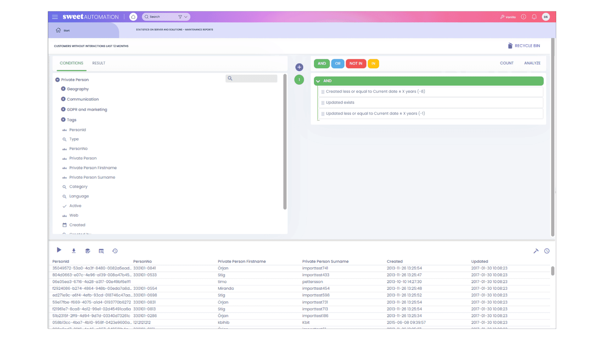This screenshot has height=340, width=604.
Task: Download the results
Action: tap(74, 251)
